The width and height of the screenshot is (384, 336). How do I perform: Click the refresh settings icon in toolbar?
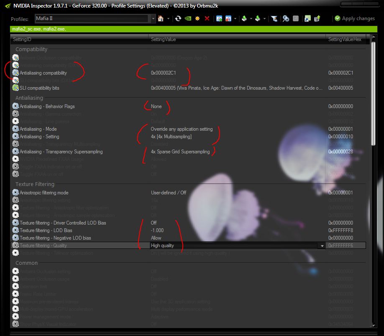click(178, 18)
